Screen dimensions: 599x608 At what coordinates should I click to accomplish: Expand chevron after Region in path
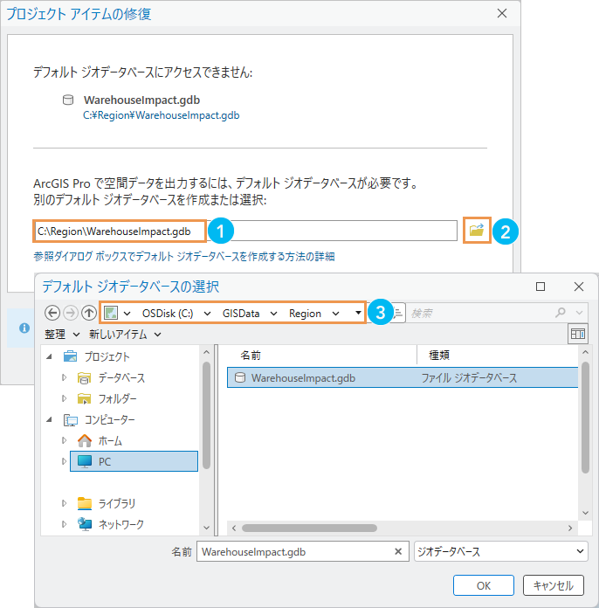coord(336,314)
